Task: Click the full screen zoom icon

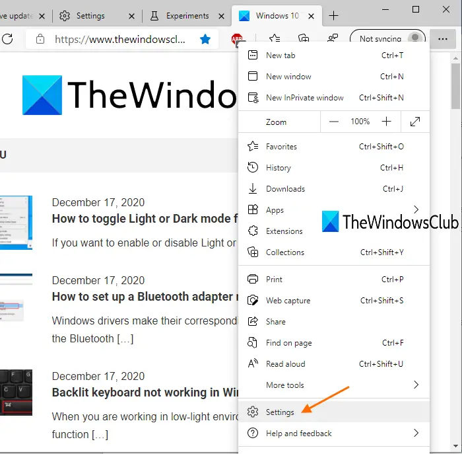Action: [x=415, y=122]
